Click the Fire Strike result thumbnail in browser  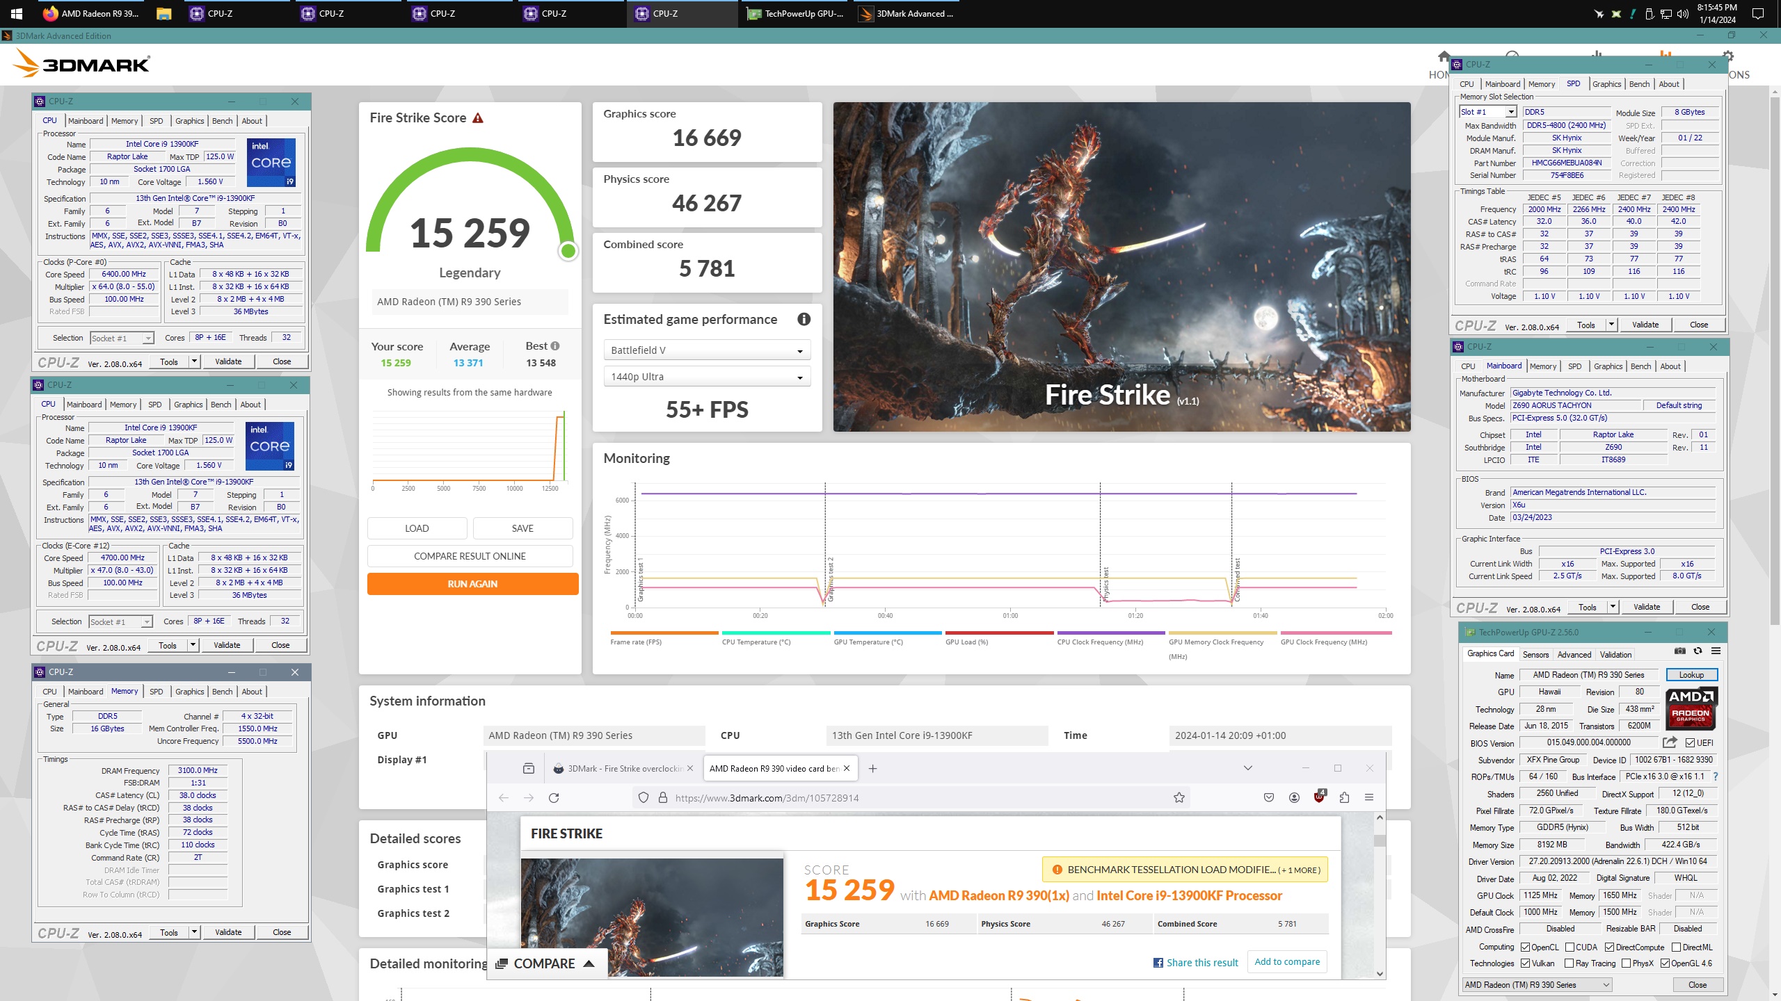(x=652, y=917)
